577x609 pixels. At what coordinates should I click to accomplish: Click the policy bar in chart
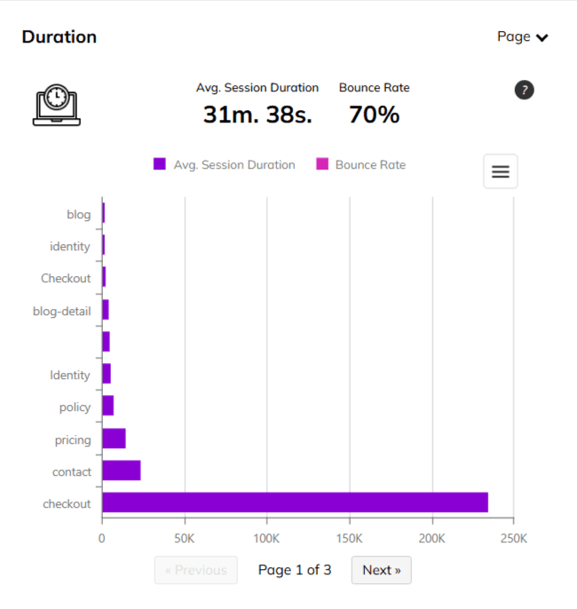click(108, 406)
